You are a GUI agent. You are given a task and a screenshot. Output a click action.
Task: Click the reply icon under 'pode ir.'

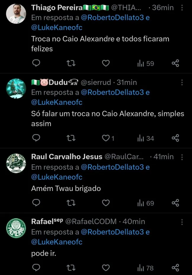[x=36, y=268]
